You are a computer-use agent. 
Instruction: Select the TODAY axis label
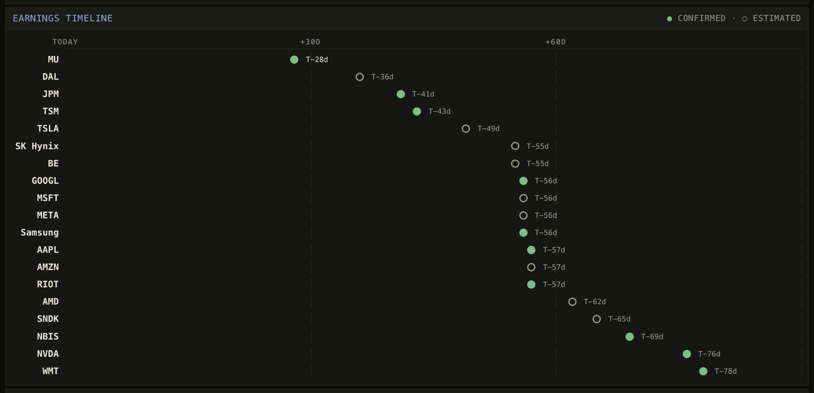[x=65, y=42]
